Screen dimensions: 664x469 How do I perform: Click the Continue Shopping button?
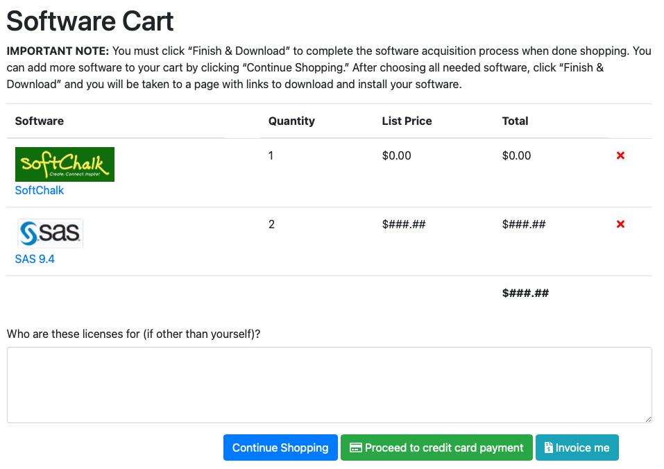pos(280,447)
